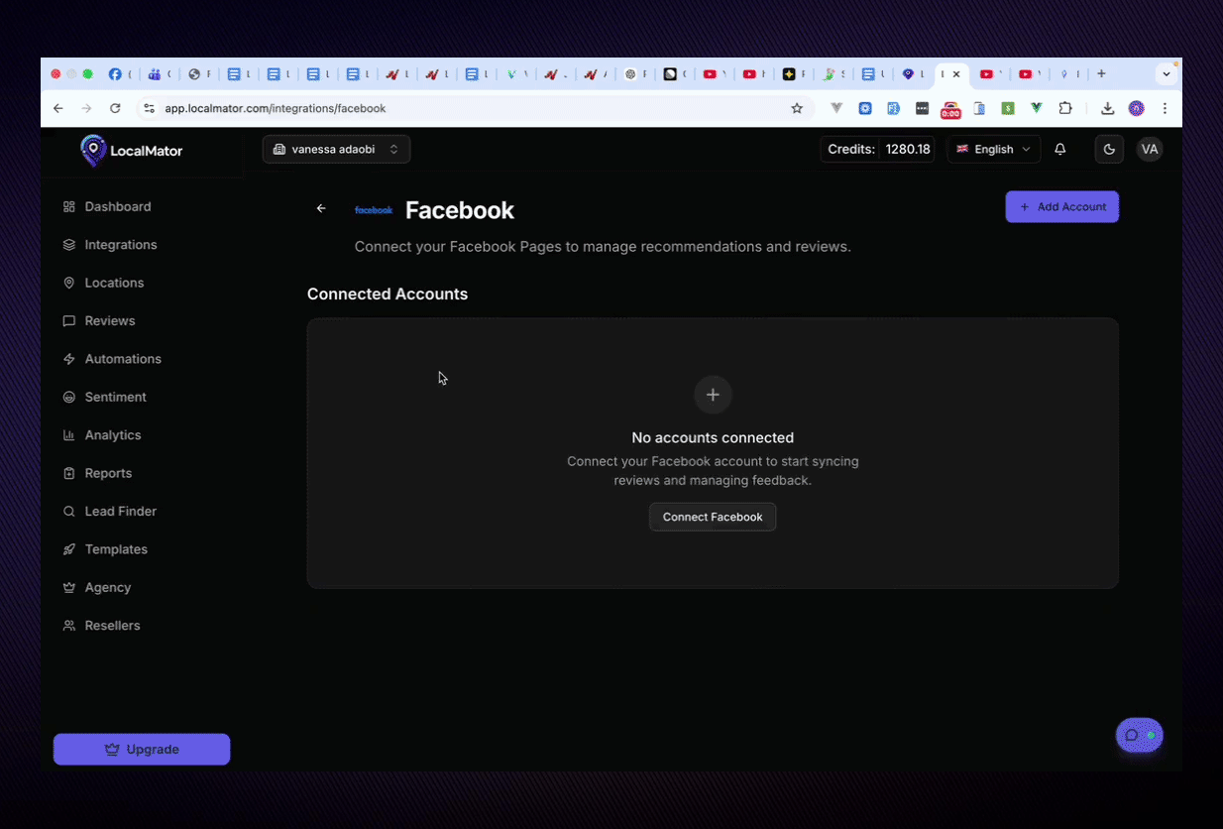Viewport: 1223px width, 829px height.
Task: Bookmark page with star icon
Action: click(x=797, y=108)
